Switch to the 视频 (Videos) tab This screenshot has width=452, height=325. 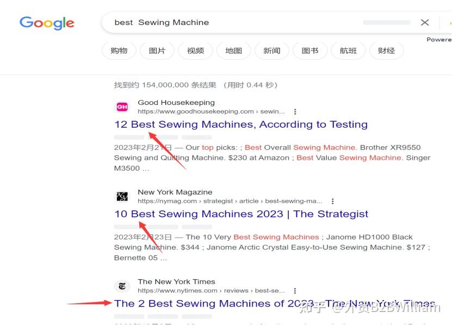coord(195,50)
